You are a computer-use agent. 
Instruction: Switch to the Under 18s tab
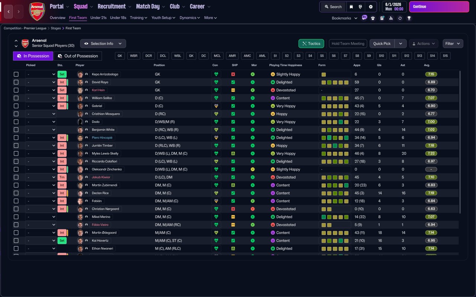(x=118, y=18)
